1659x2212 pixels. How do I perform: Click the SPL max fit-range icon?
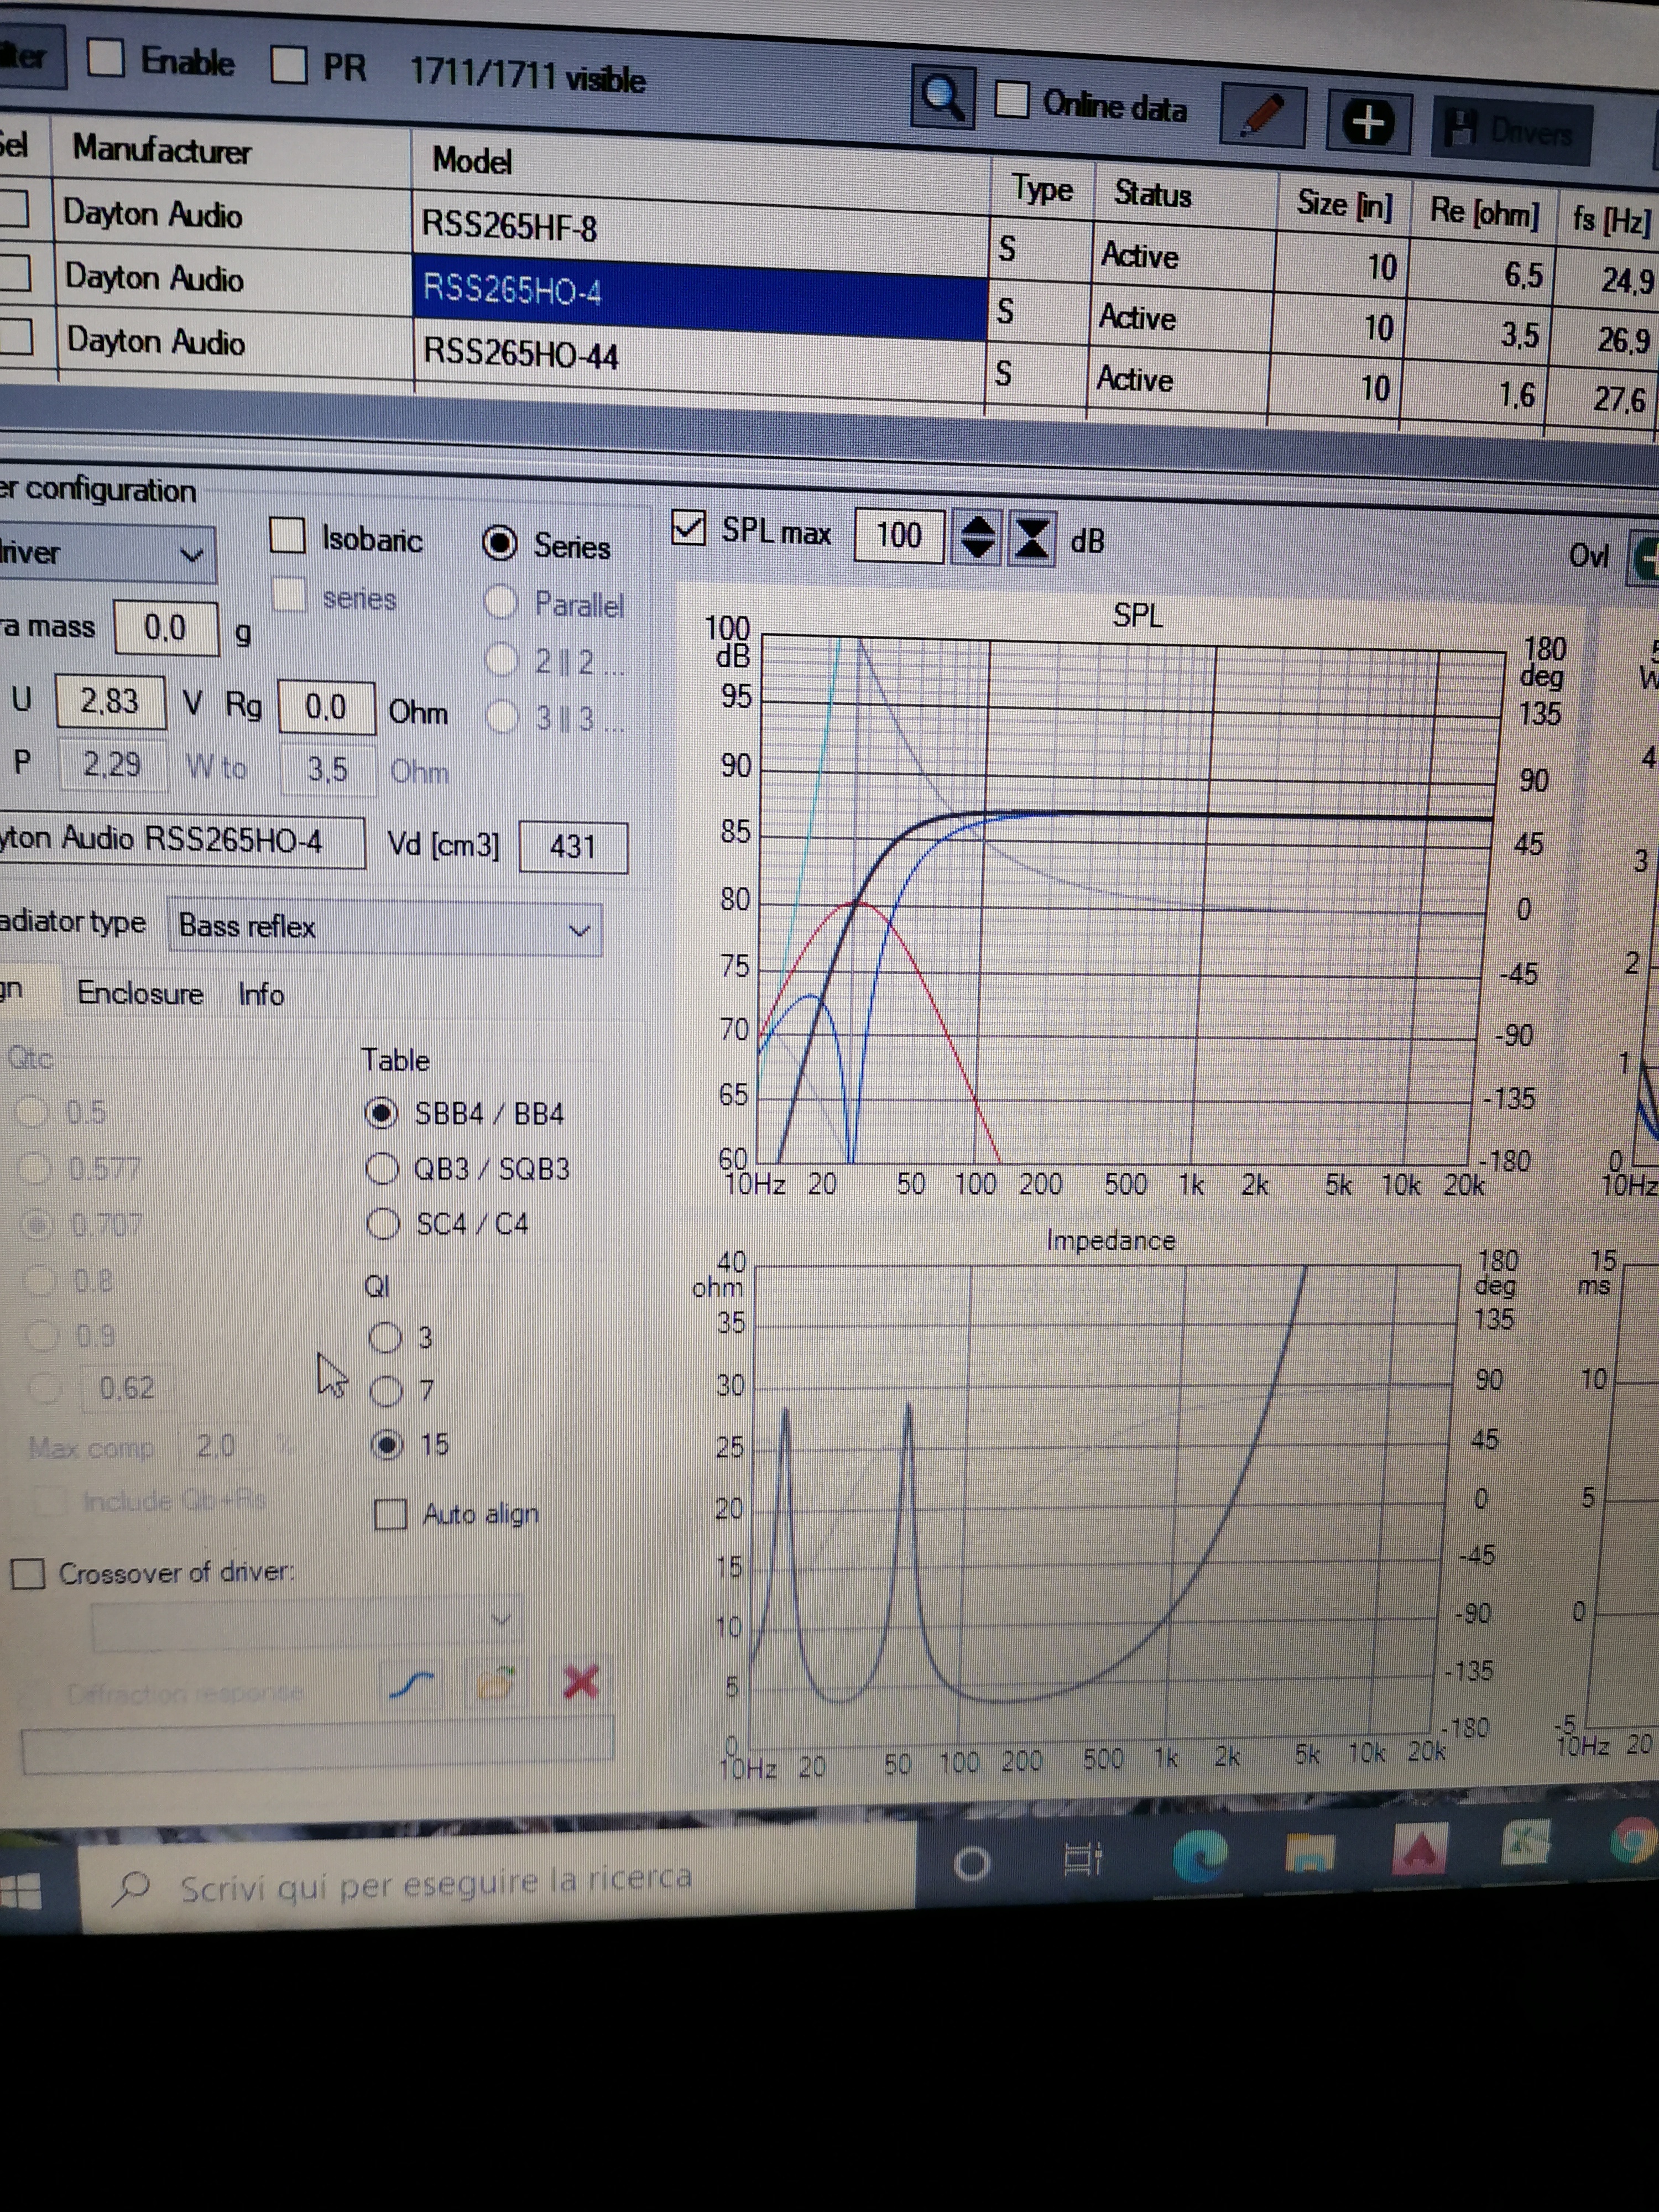point(1032,539)
